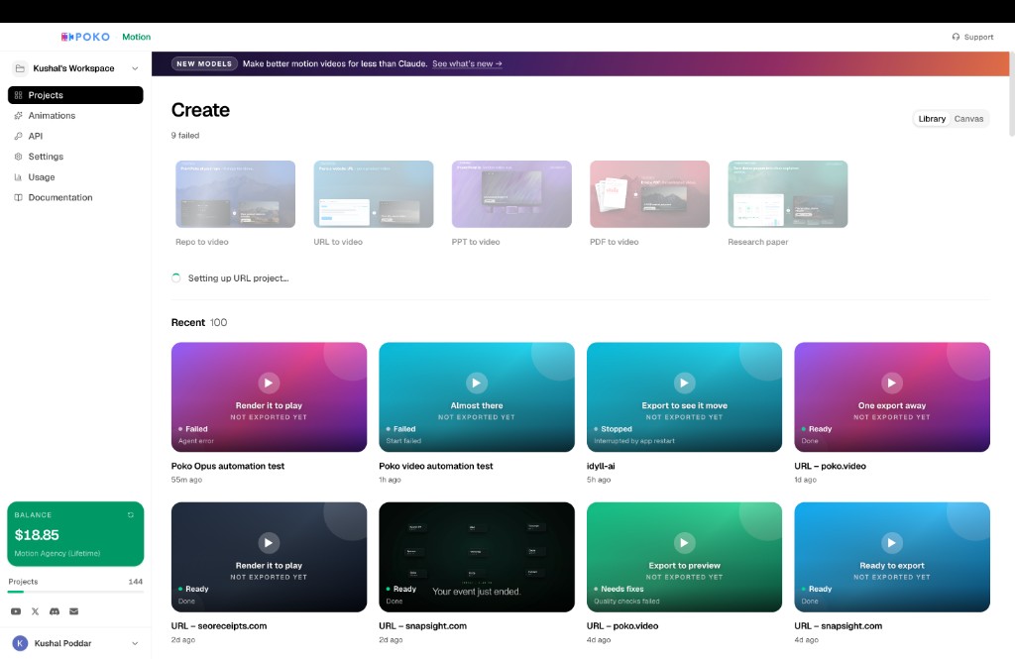Click the Poko video automation test title
This screenshot has width=1015, height=659.
436,466
